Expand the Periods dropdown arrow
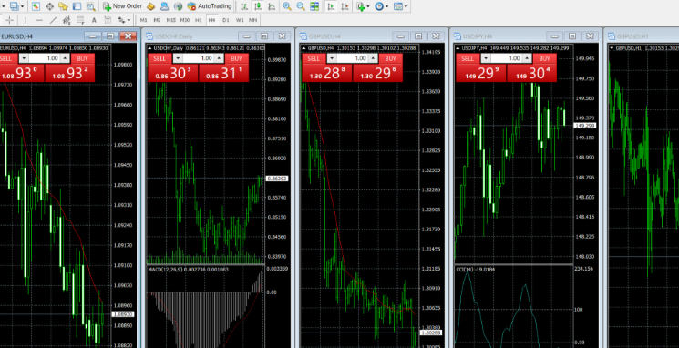The width and height of the screenshot is (679, 348). pos(386,6)
